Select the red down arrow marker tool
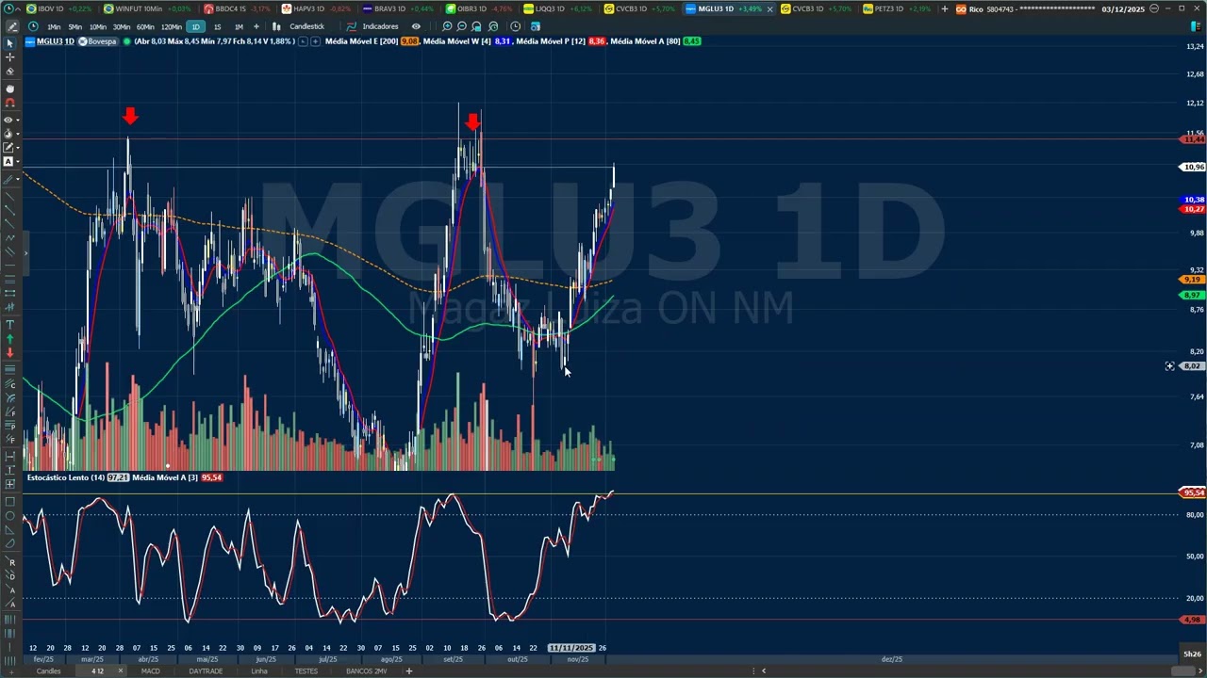The image size is (1207, 678). [9, 353]
